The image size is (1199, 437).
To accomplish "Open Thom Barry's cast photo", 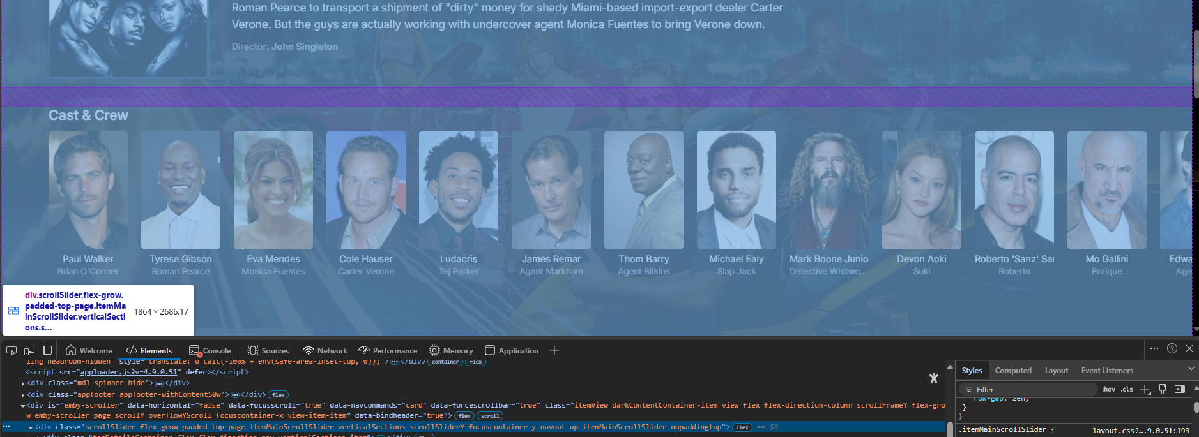I will coord(644,190).
